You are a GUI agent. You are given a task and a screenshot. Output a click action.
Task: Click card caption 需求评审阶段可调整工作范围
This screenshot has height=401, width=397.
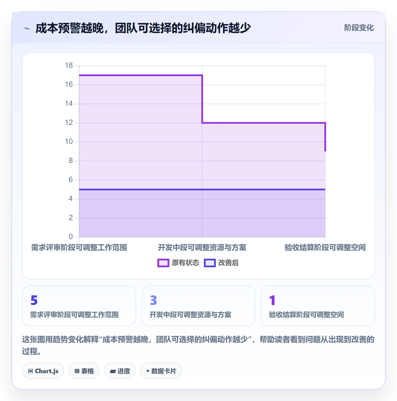[75, 315]
